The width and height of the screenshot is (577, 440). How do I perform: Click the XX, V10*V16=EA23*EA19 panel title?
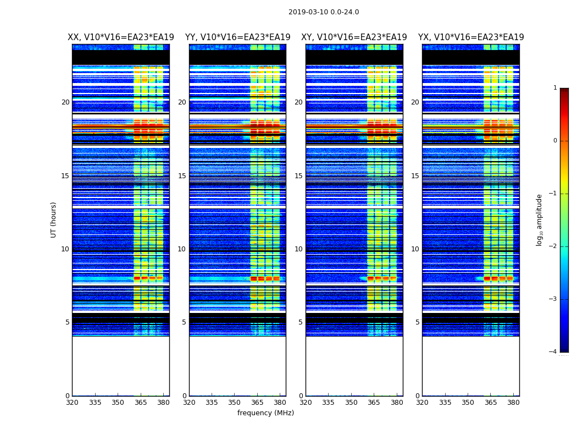[x=121, y=37]
